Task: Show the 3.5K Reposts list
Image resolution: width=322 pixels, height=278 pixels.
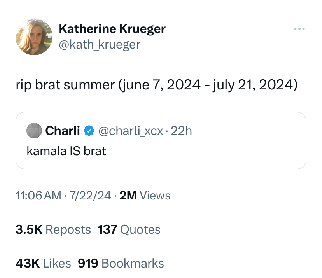Action: [53, 229]
